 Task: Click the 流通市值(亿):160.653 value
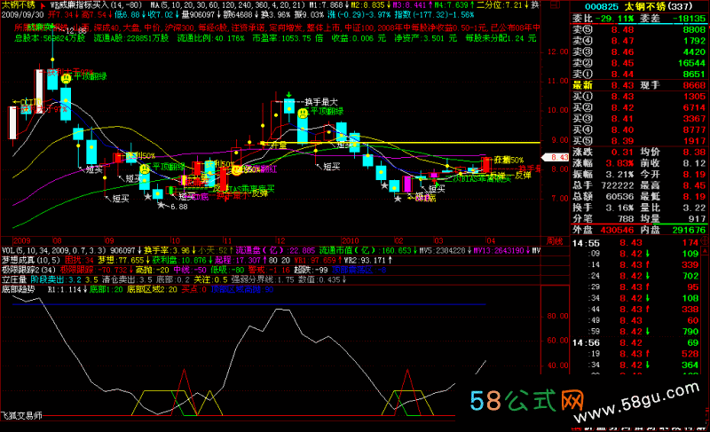(x=365, y=250)
